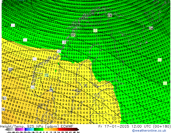Click the Height/Temp. 925 hPa ECMWF title

click(x=37, y=126)
